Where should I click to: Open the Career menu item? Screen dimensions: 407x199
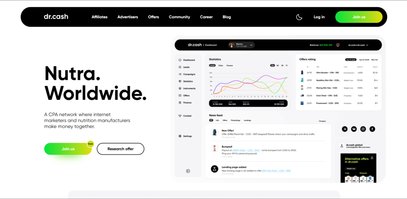(206, 17)
